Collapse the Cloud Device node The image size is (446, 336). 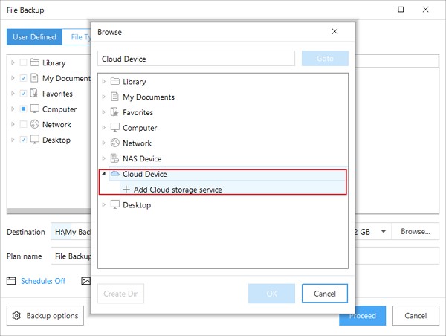coord(104,174)
